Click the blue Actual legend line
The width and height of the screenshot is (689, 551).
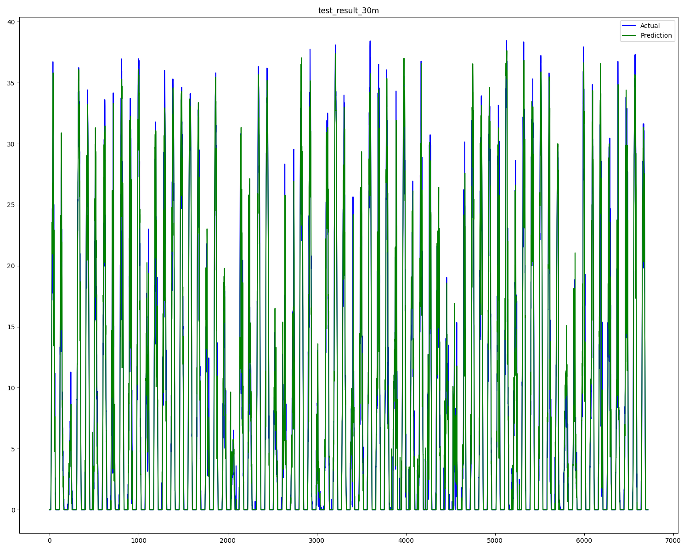[629, 26]
